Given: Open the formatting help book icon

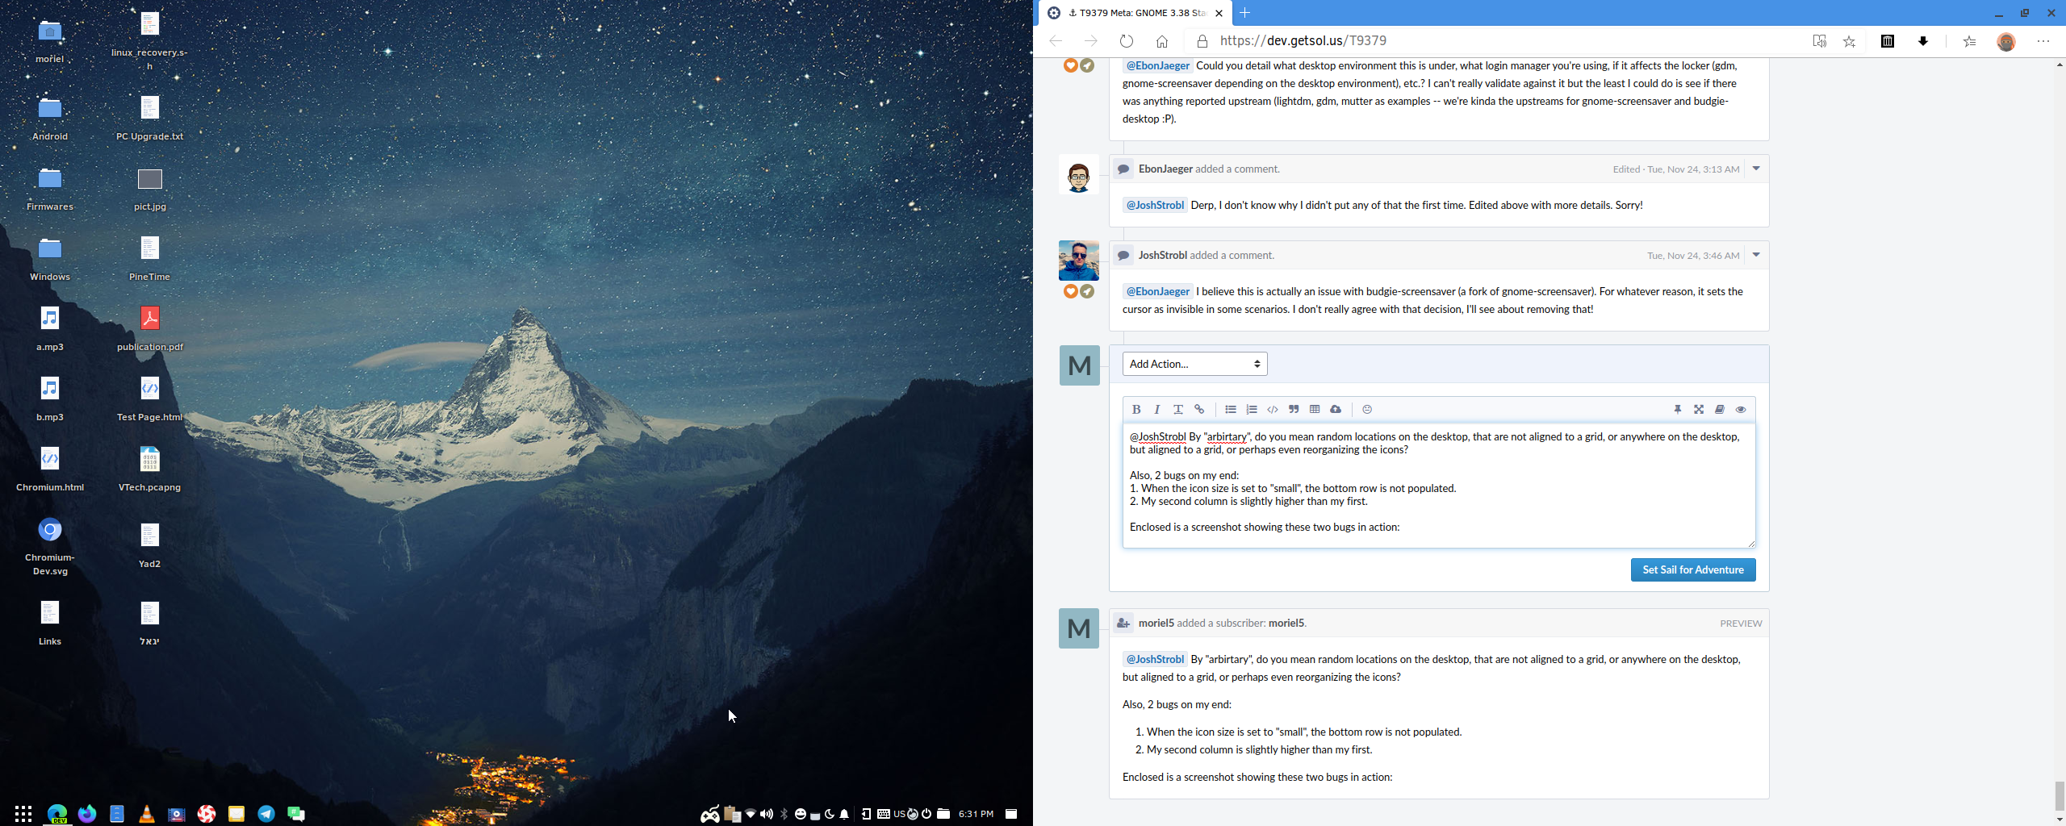Looking at the screenshot, I should coord(1720,410).
